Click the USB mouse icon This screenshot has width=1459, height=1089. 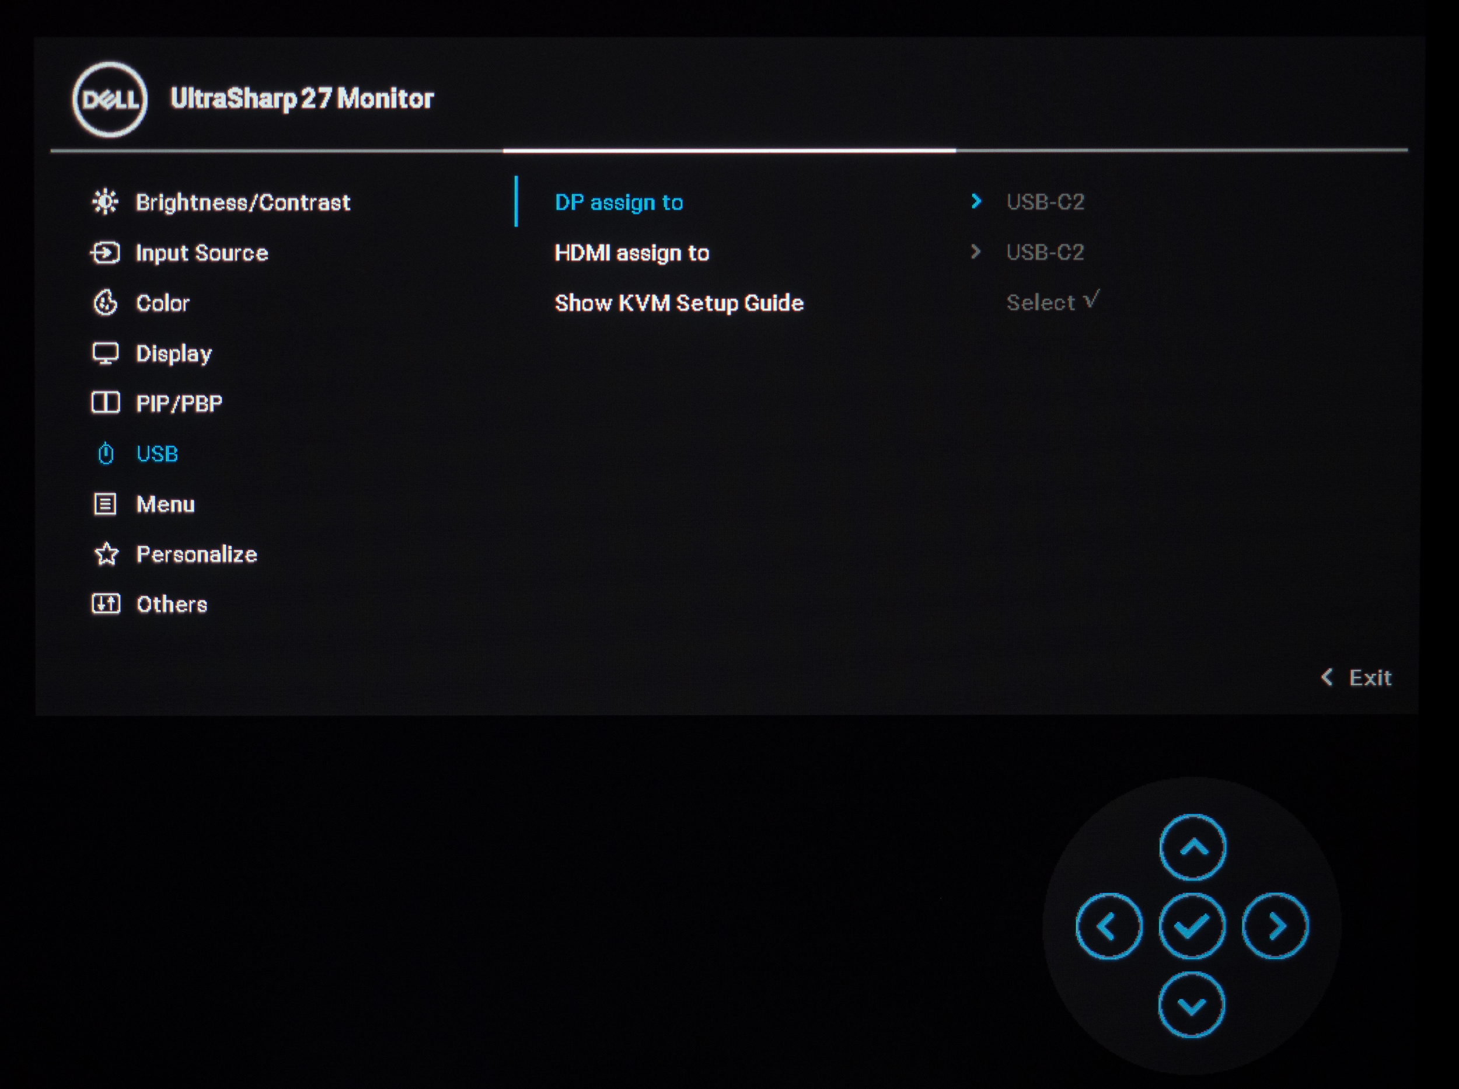[x=106, y=453]
